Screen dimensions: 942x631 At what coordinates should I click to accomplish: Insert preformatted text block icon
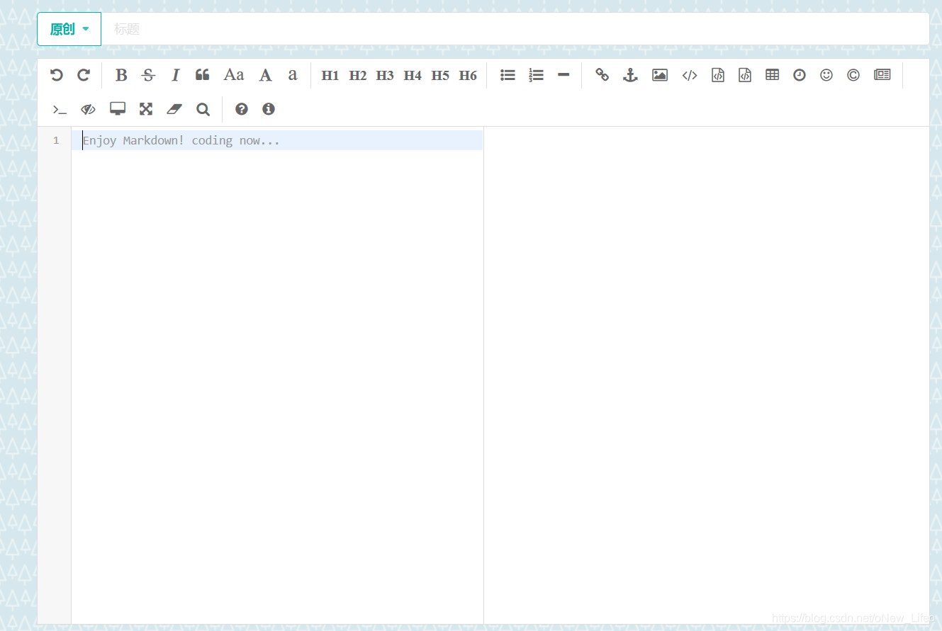[x=718, y=75]
